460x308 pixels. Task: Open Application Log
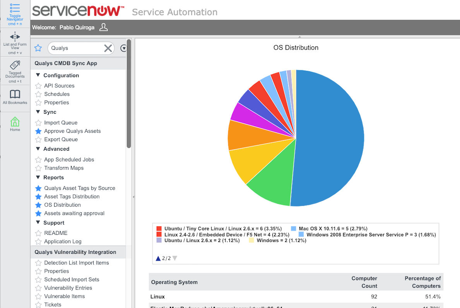pos(63,242)
